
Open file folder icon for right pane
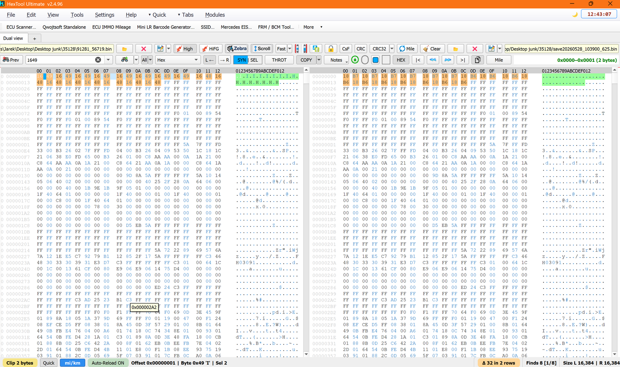click(456, 49)
